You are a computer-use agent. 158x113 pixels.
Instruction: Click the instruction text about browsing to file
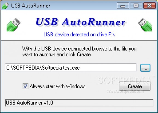click(79, 52)
